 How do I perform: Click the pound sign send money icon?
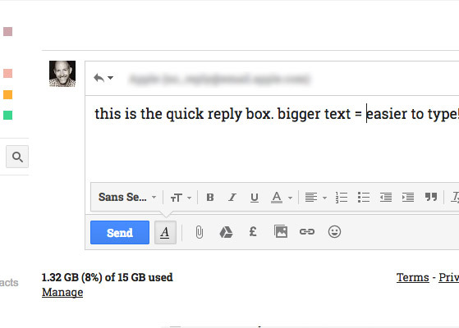pyautogui.click(x=253, y=232)
